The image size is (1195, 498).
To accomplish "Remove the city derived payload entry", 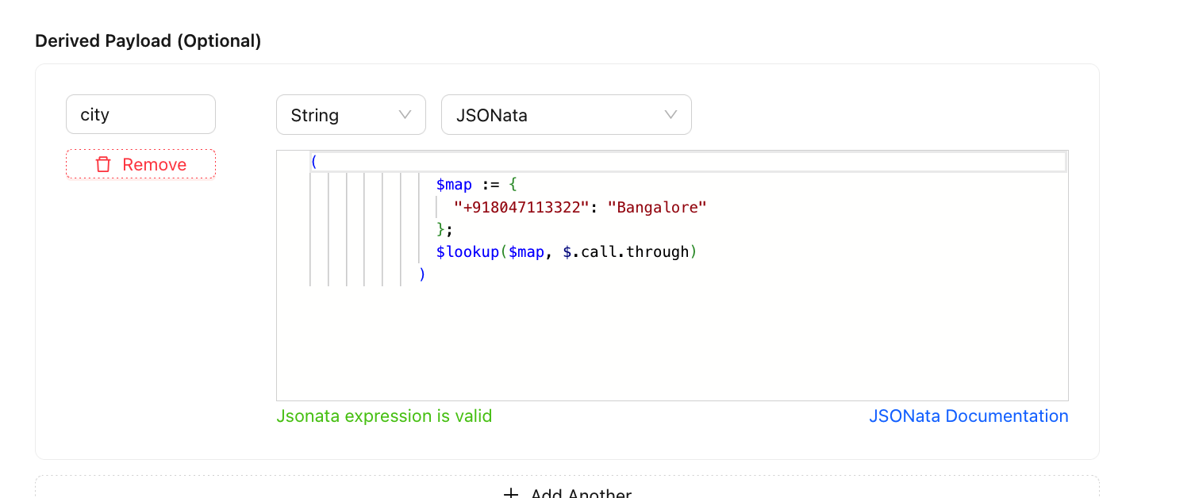I will coord(140,165).
